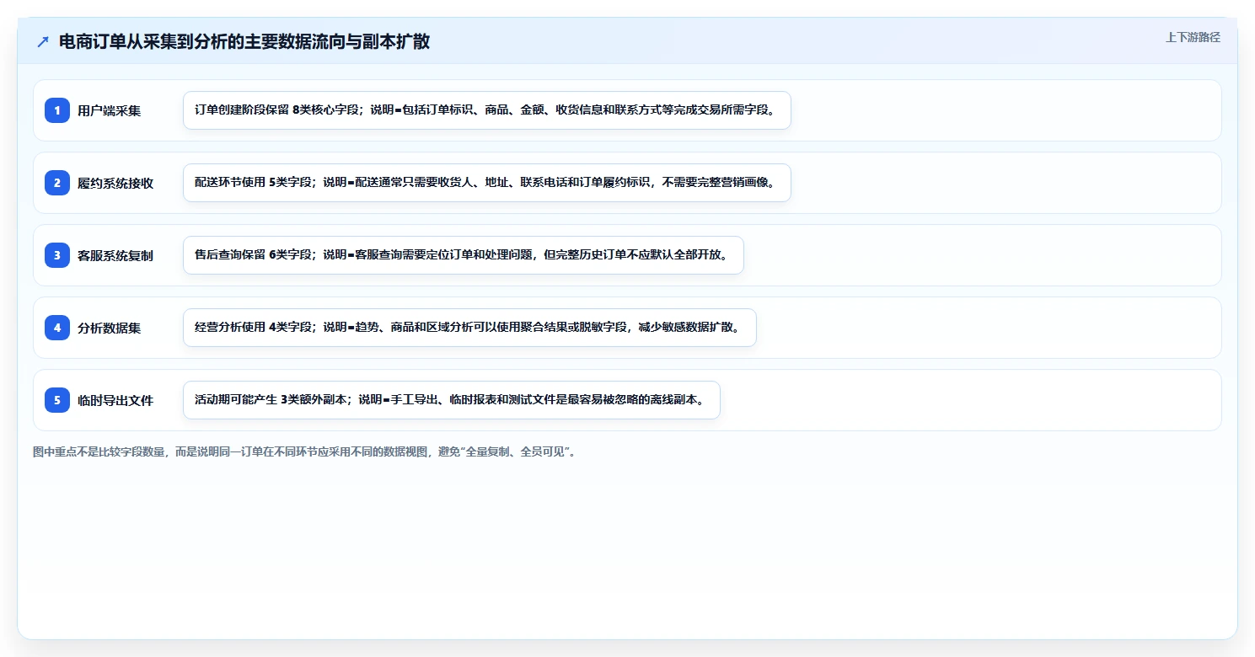The width and height of the screenshot is (1255, 657).
Task: Click the 履约系统接收 step label
Action: coord(115,183)
